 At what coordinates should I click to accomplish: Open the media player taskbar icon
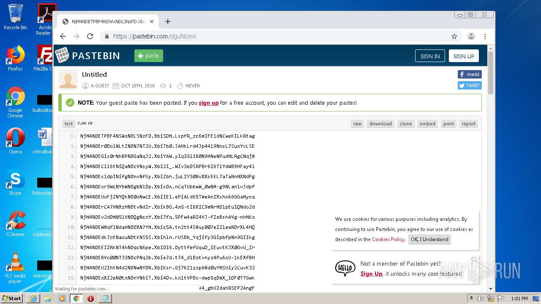(62, 299)
